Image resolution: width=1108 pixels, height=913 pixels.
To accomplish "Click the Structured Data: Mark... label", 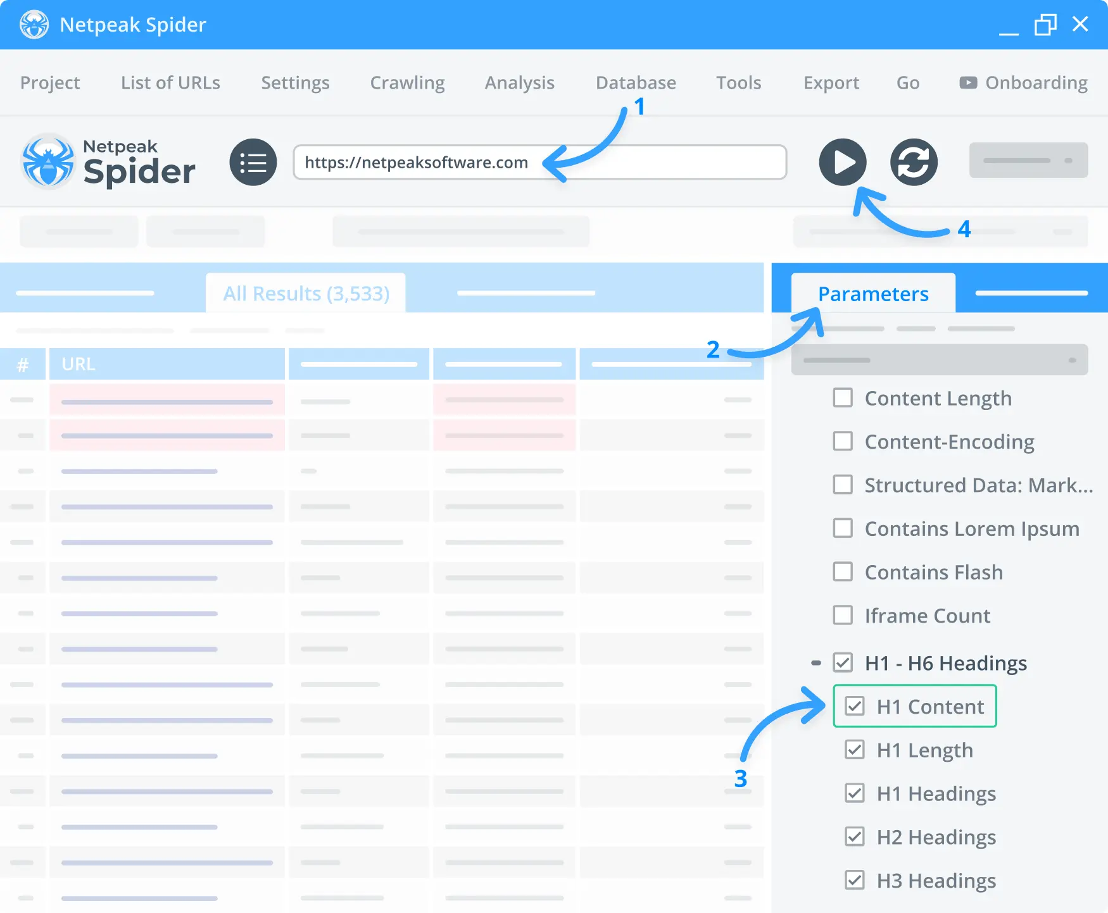I will [x=979, y=485].
